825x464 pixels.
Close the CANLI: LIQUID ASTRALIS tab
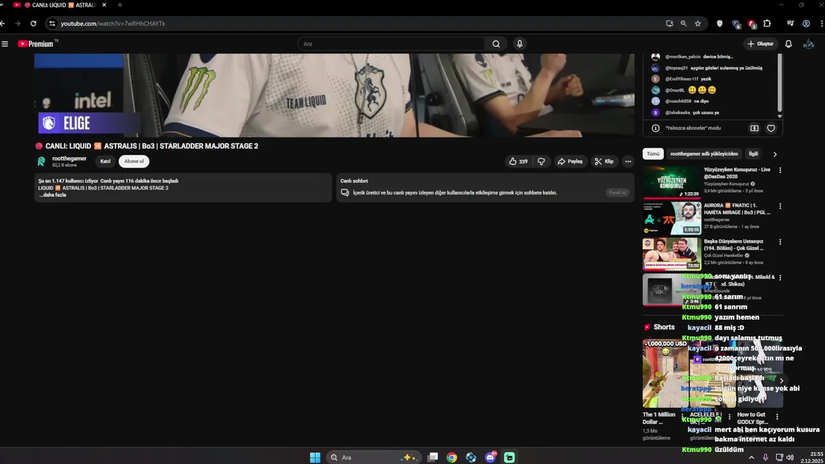click(104, 5)
